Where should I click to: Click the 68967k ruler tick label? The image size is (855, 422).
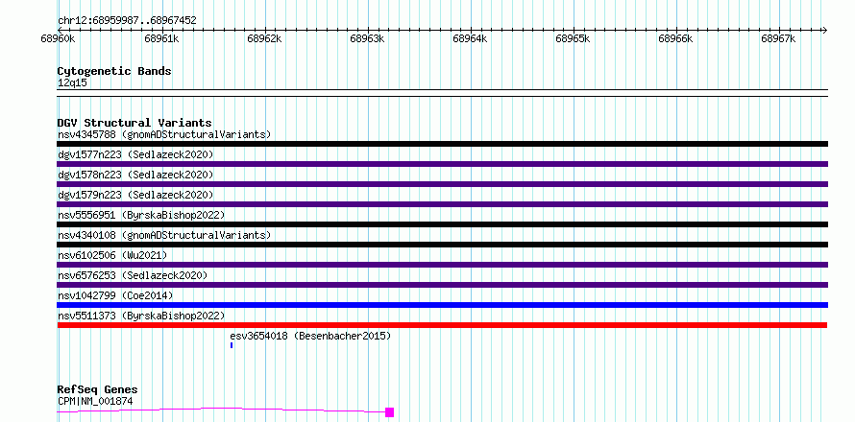click(x=779, y=38)
